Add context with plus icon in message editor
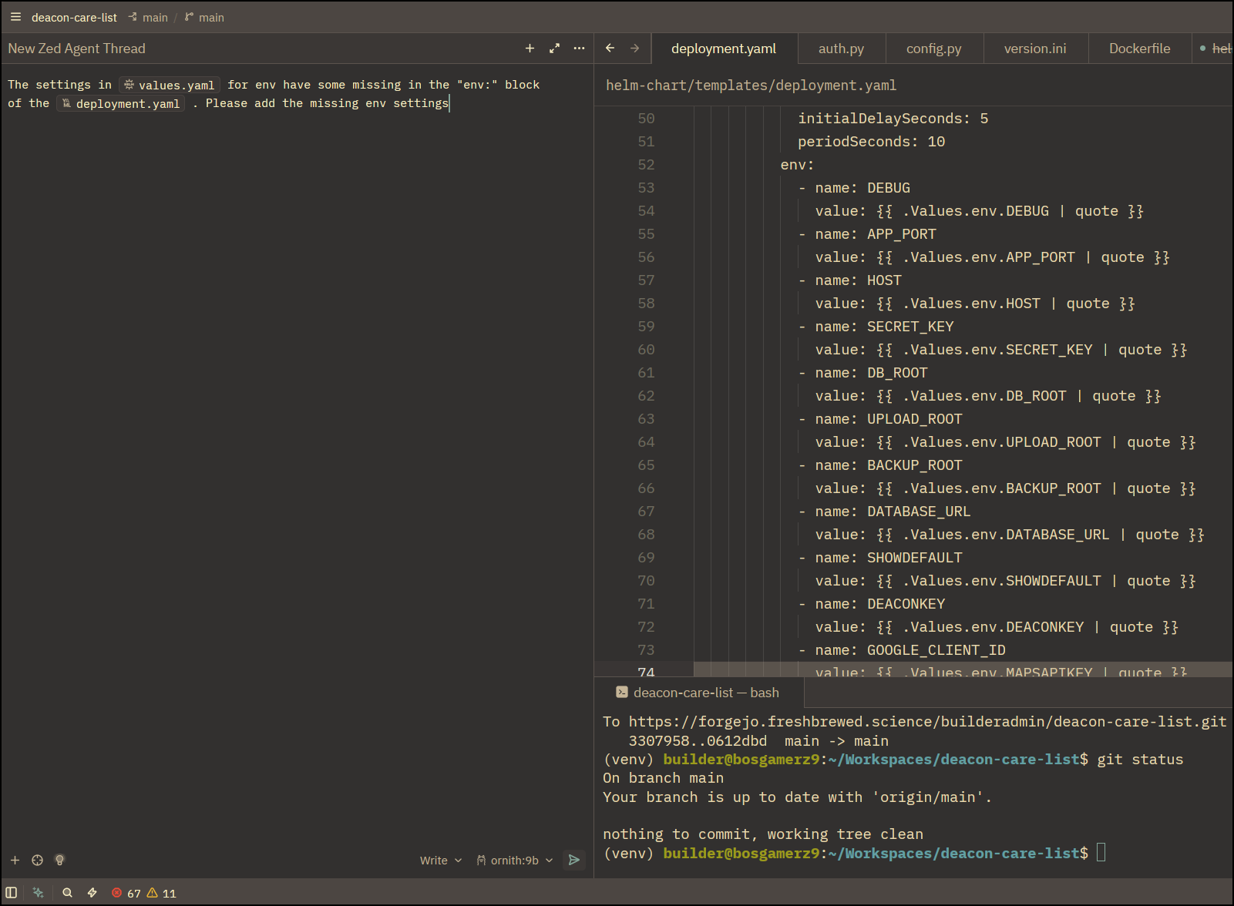 (15, 860)
